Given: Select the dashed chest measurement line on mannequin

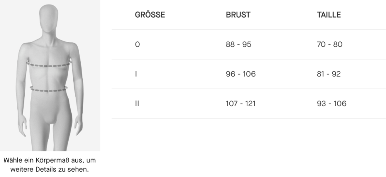Looking at the screenshot, I should click(x=49, y=65).
